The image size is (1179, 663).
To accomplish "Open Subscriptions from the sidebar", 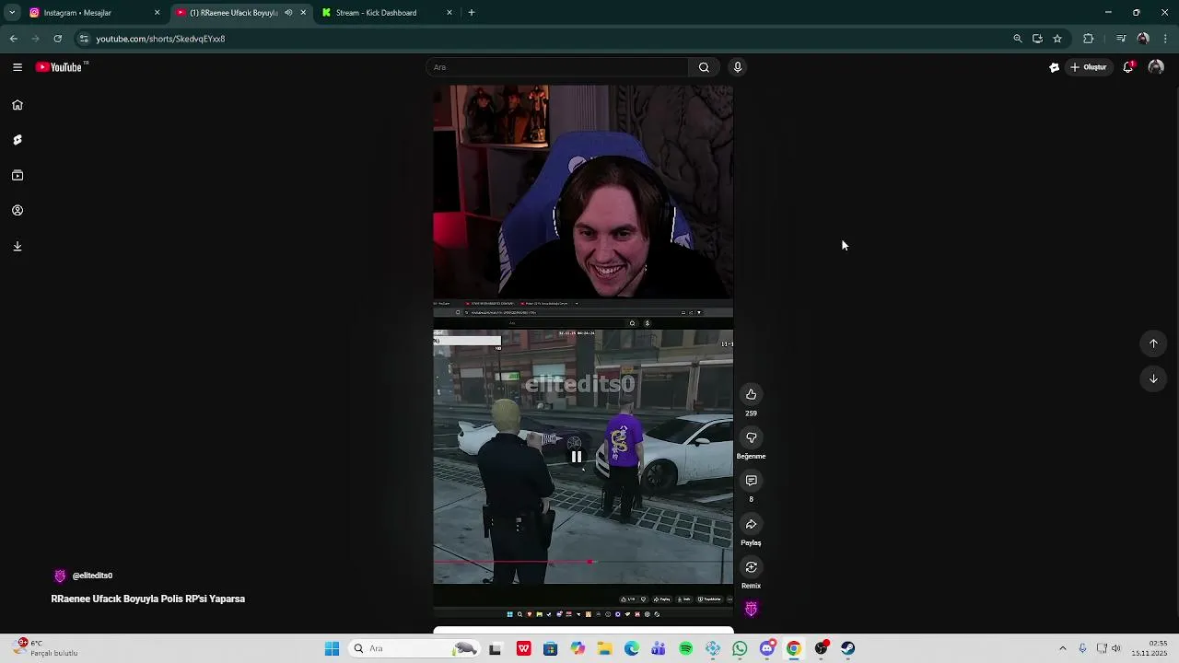I will click(x=18, y=175).
